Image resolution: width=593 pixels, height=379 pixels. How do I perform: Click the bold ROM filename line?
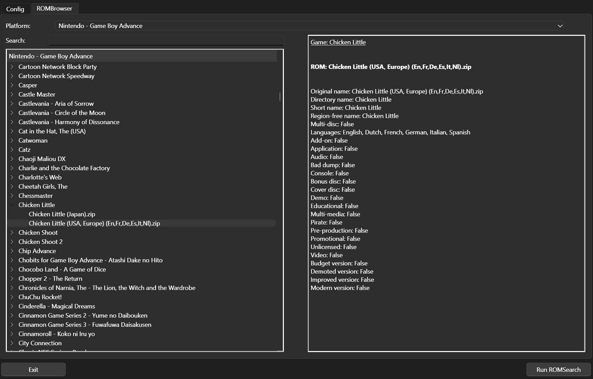pos(391,67)
